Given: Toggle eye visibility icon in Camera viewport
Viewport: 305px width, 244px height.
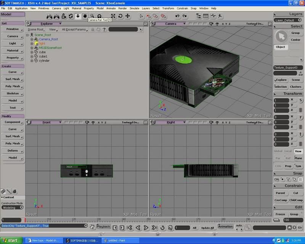Looking at the screenshot, I should [217, 24].
